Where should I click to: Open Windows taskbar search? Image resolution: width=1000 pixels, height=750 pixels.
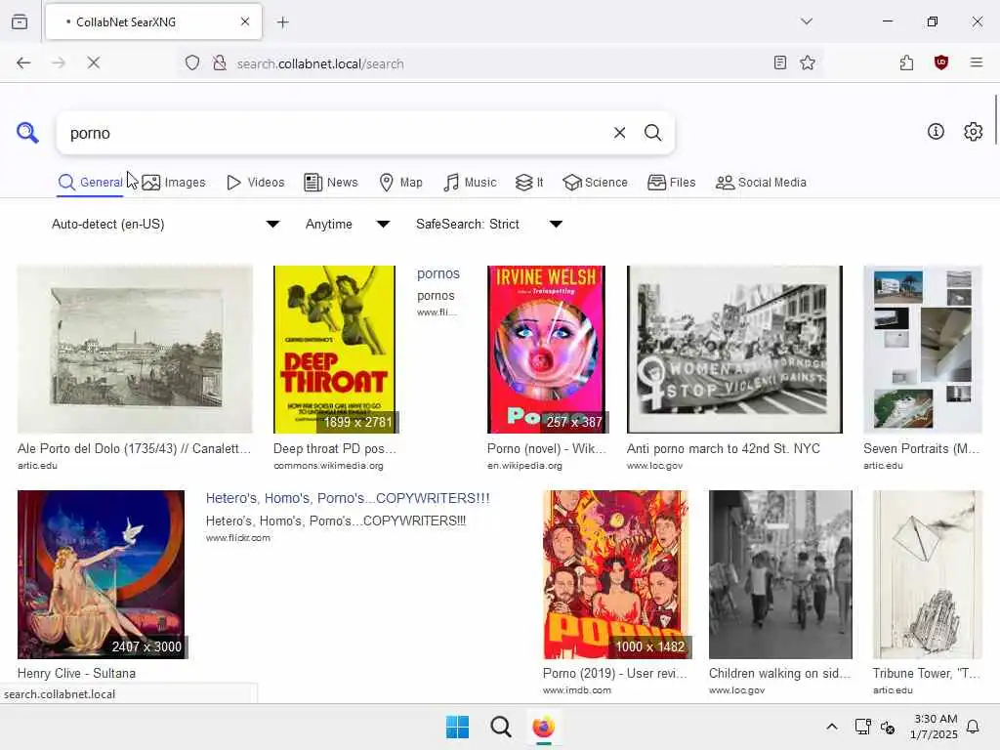(501, 727)
